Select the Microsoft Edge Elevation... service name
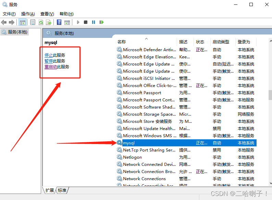 [x=149, y=57]
